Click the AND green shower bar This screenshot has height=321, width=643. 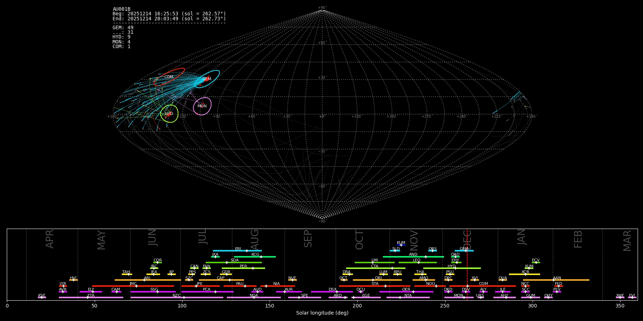[413, 256]
